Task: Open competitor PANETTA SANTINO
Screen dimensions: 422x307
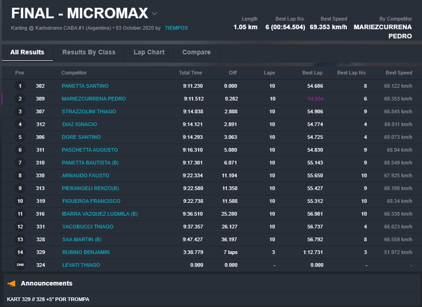Action: (85, 86)
